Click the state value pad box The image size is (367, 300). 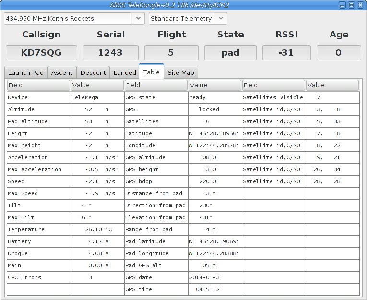(230, 53)
